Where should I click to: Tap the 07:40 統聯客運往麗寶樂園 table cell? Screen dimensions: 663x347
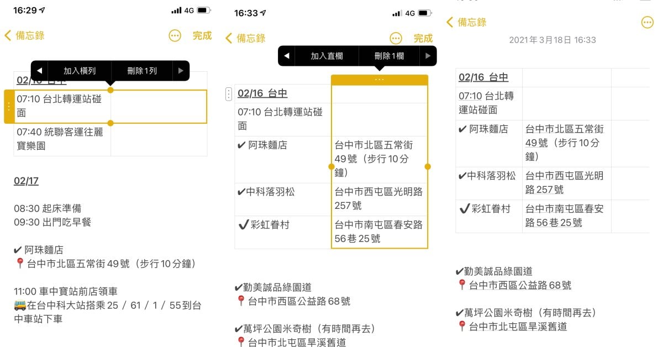[62, 139]
